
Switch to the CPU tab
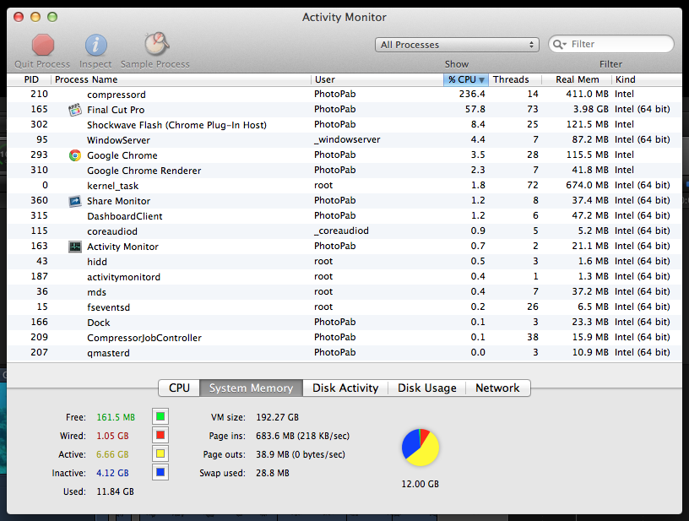point(179,388)
